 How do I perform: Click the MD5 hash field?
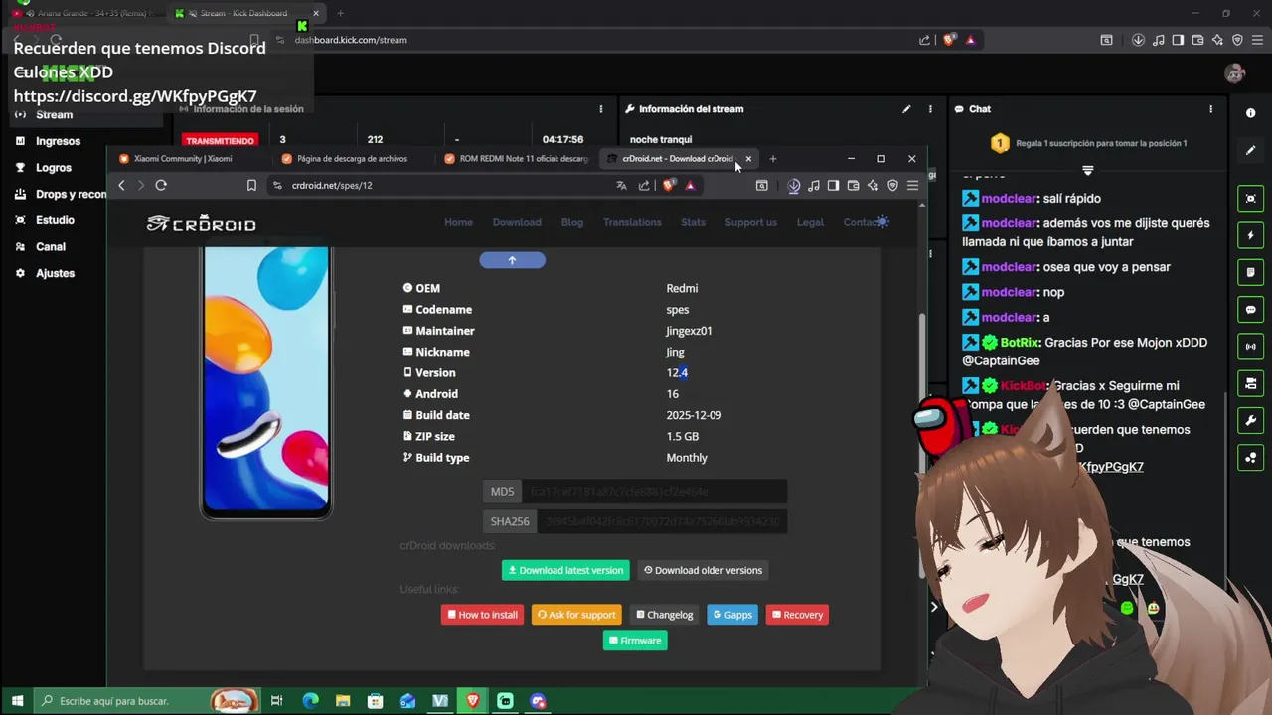pos(654,492)
